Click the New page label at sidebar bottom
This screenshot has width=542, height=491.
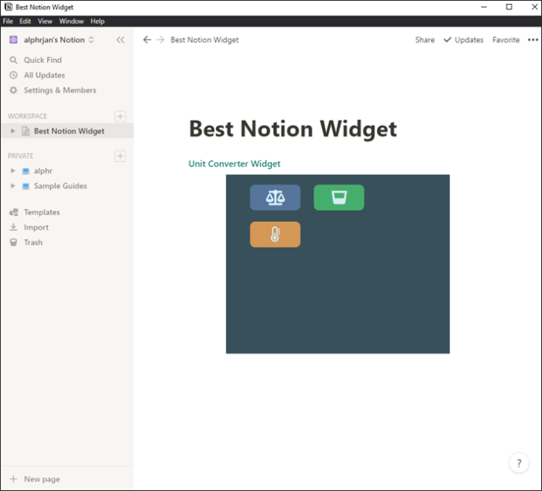42,479
